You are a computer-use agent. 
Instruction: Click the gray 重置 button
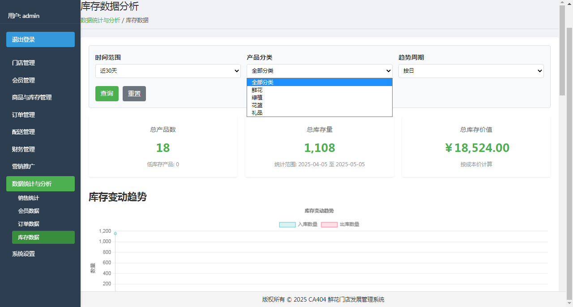(134, 94)
